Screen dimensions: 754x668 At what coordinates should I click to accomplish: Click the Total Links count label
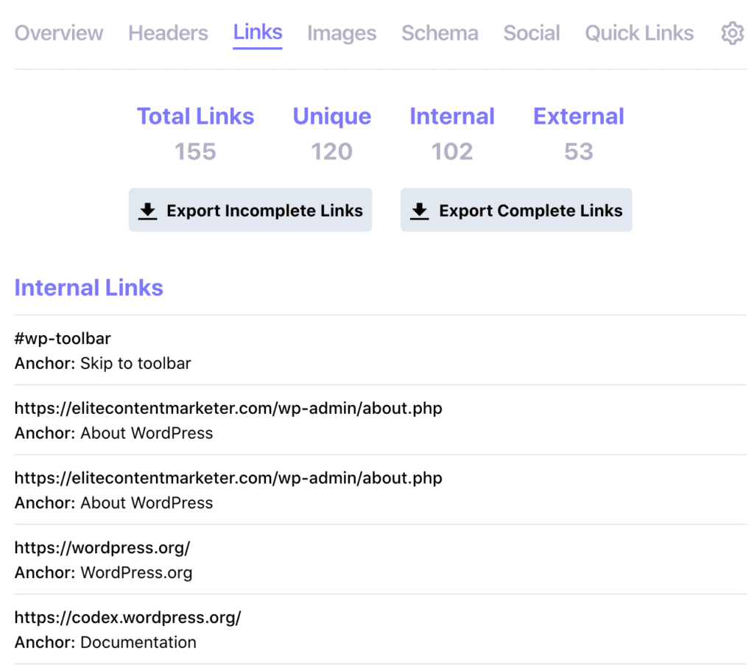195,116
